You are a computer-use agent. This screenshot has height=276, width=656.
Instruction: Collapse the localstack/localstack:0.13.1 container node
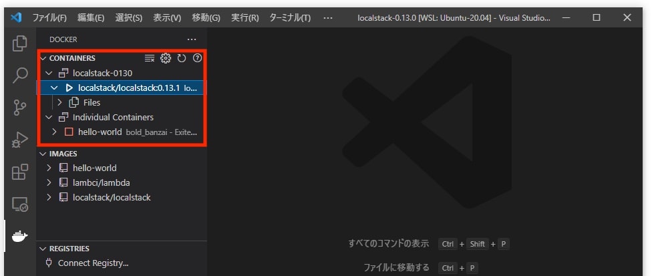click(x=54, y=88)
